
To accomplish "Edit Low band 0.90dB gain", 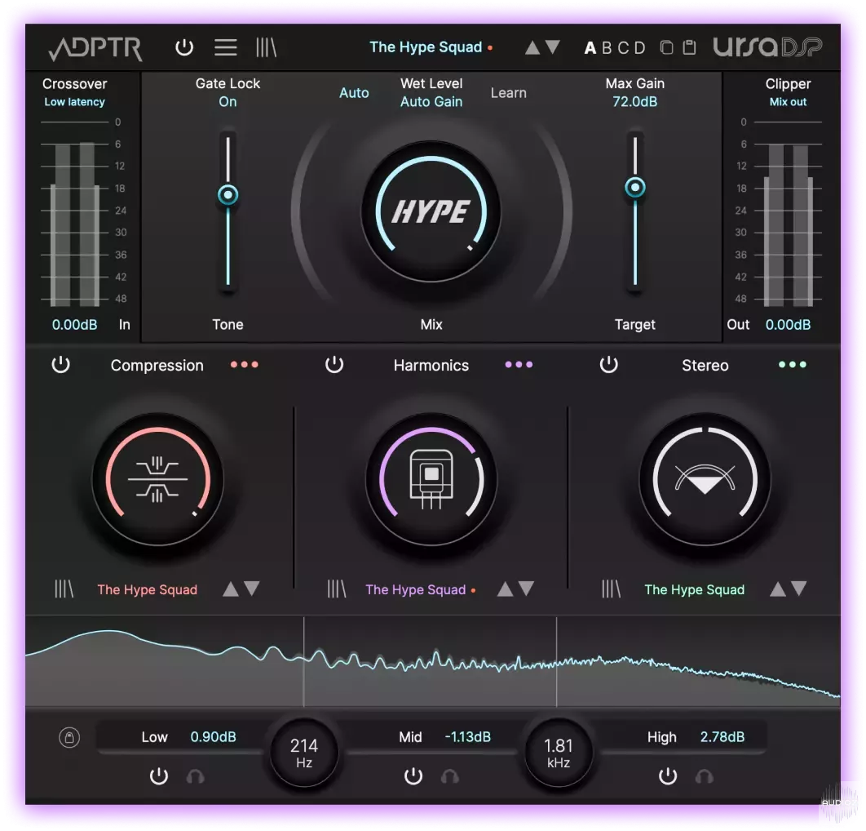I will [213, 737].
